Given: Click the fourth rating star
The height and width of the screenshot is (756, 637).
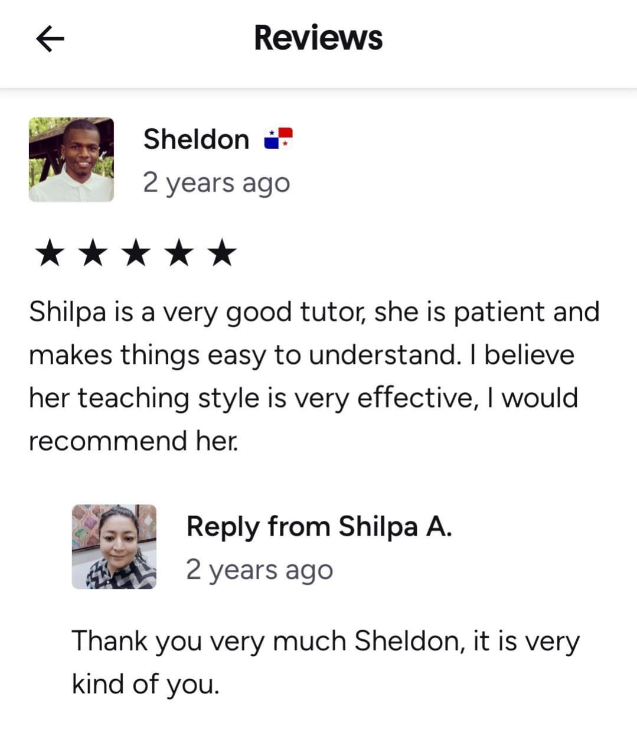Looking at the screenshot, I should pos(179,253).
